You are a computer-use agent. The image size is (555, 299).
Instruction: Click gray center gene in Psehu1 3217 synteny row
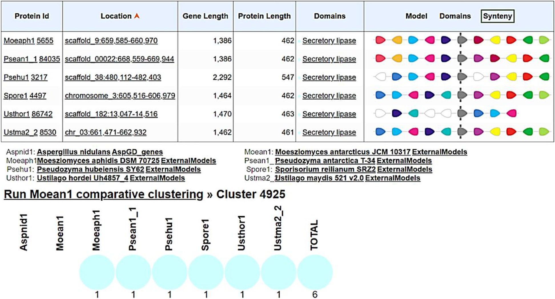pyautogui.click(x=462, y=77)
